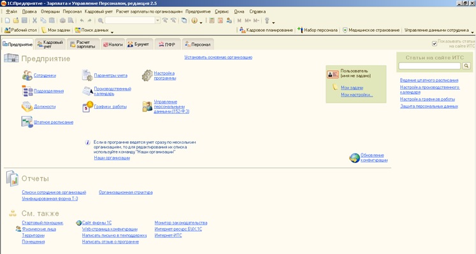
Task: Switch to the Налоги tab
Action: [113, 45]
